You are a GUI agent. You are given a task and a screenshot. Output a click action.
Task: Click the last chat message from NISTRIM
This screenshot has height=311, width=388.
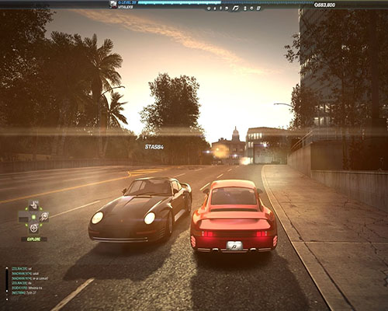coord(23,292)
